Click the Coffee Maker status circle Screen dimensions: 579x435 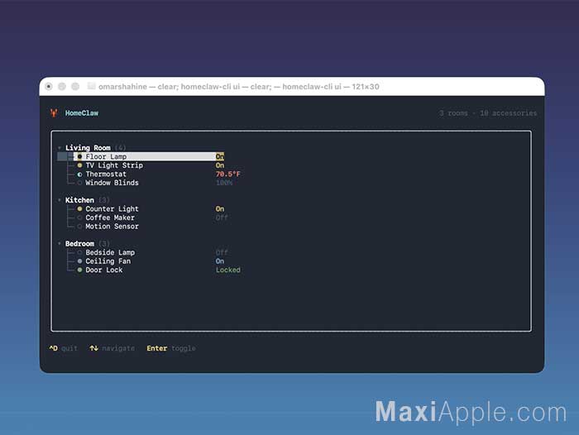click(x=79, y=217)
